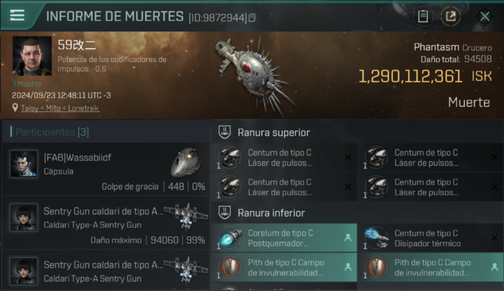Tap the [FAB]Wassabiidf portrait icon
The height and width of the screenshot is (291, 504).
24,164
